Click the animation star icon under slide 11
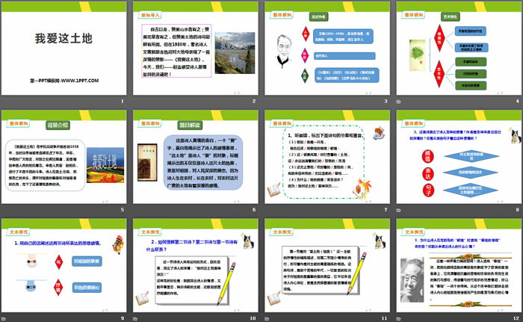Image resolution: width=523 pixels, height=322 pixels. pos(267,319)
